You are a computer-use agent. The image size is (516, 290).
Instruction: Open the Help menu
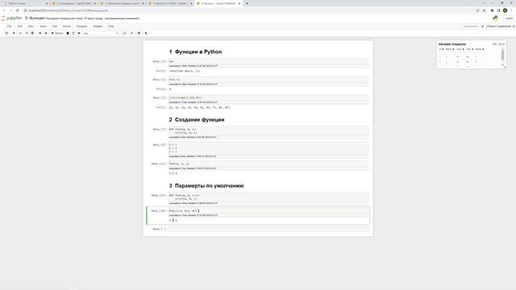pyautogui.click(x=111, y=27)
